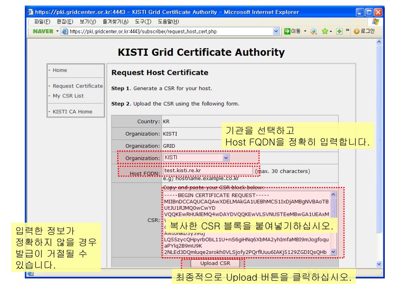Click the orange 로그인 login icon
The image size is (410, 284).
click(x=356, y=31)
